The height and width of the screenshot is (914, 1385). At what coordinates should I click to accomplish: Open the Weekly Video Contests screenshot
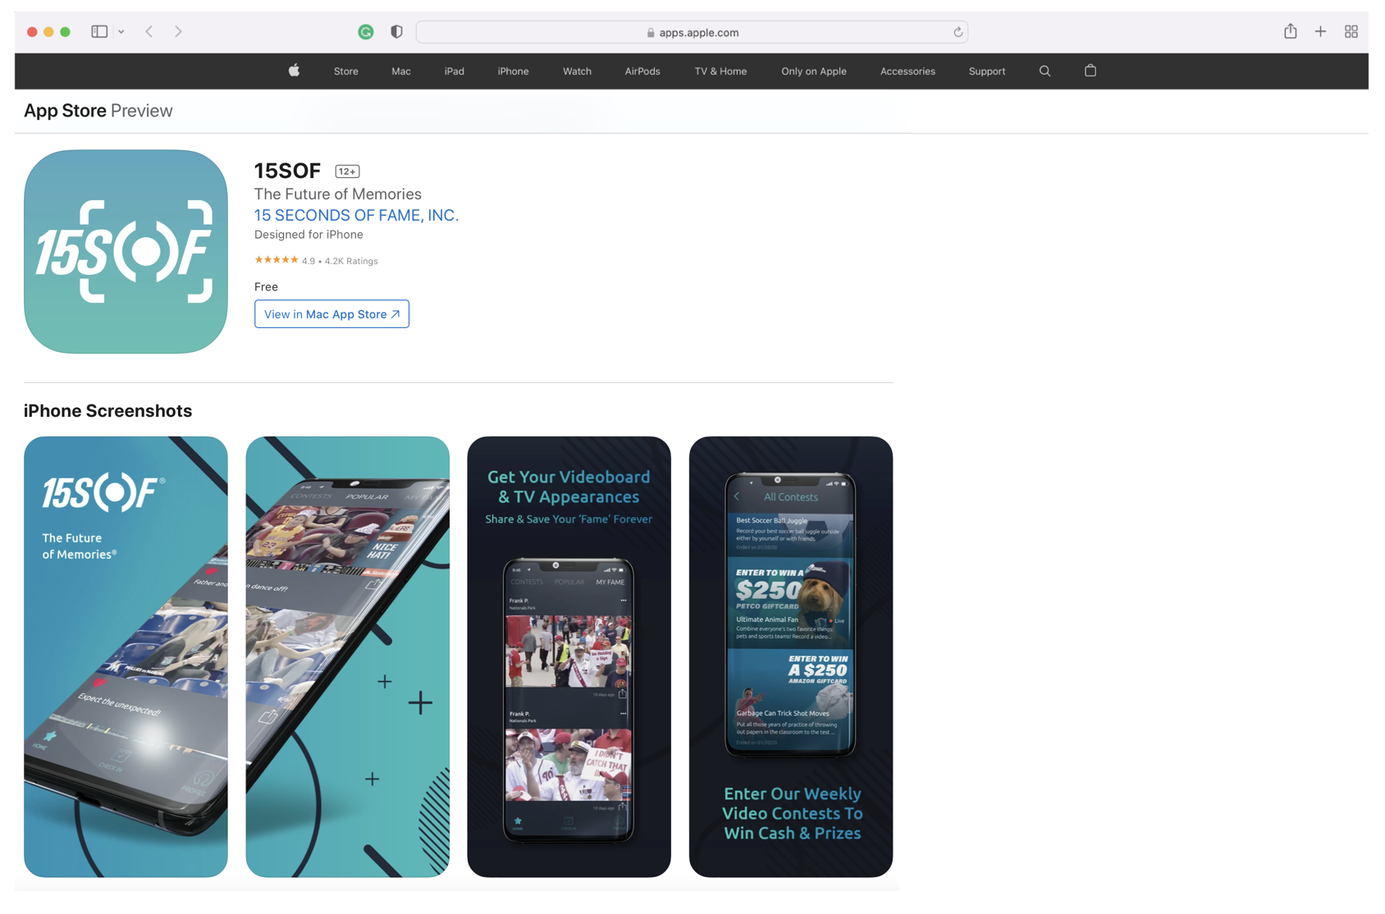[x=791, y=656]
